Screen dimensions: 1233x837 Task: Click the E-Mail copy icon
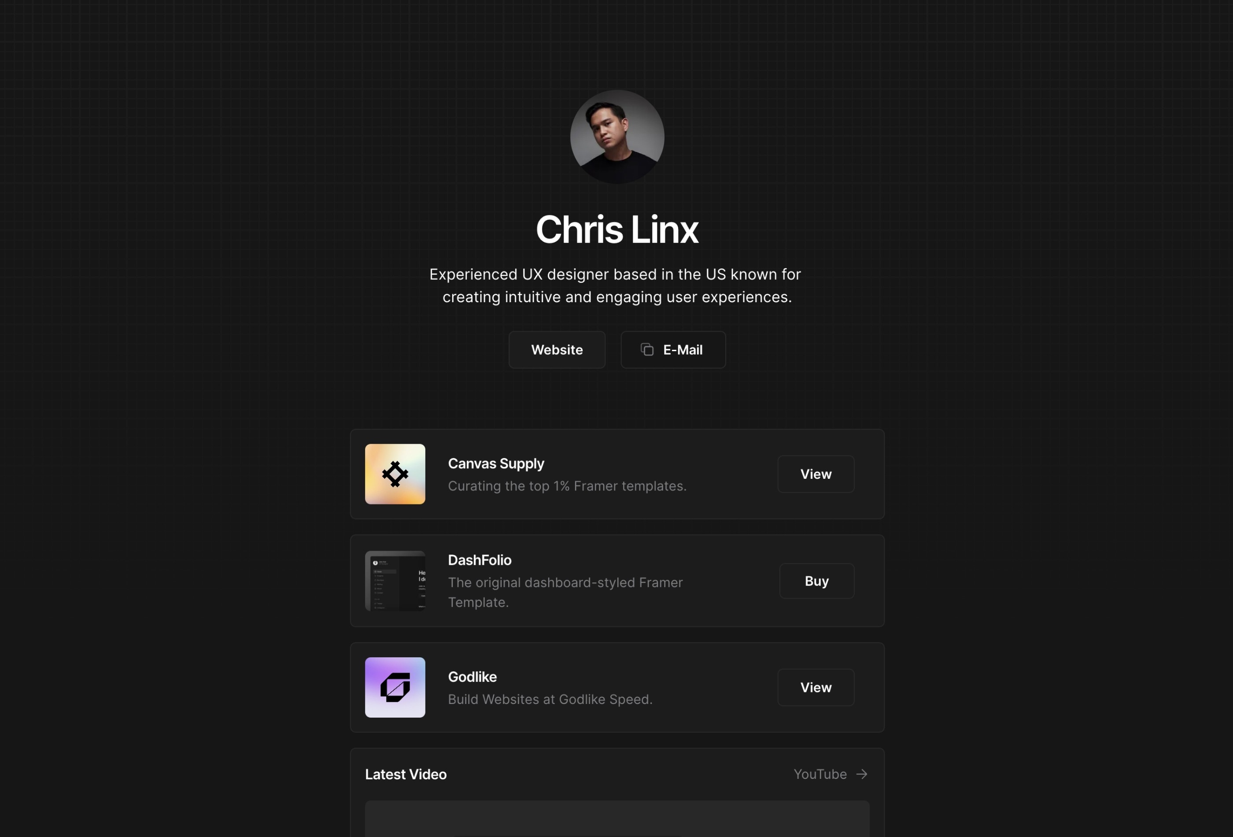click(x=647, y=348)
